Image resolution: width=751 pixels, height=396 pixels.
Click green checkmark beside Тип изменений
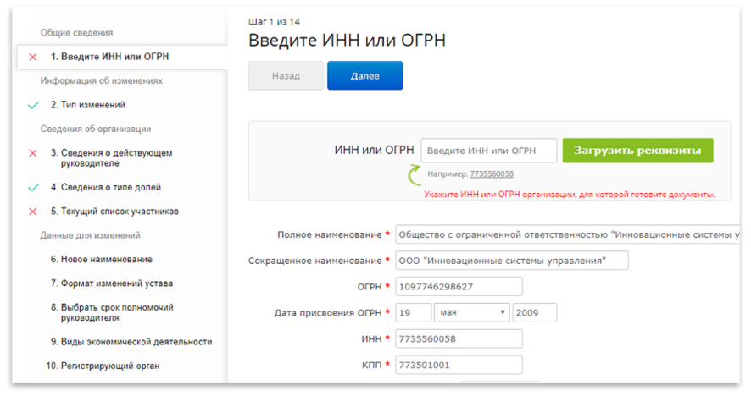coord(33,105)
